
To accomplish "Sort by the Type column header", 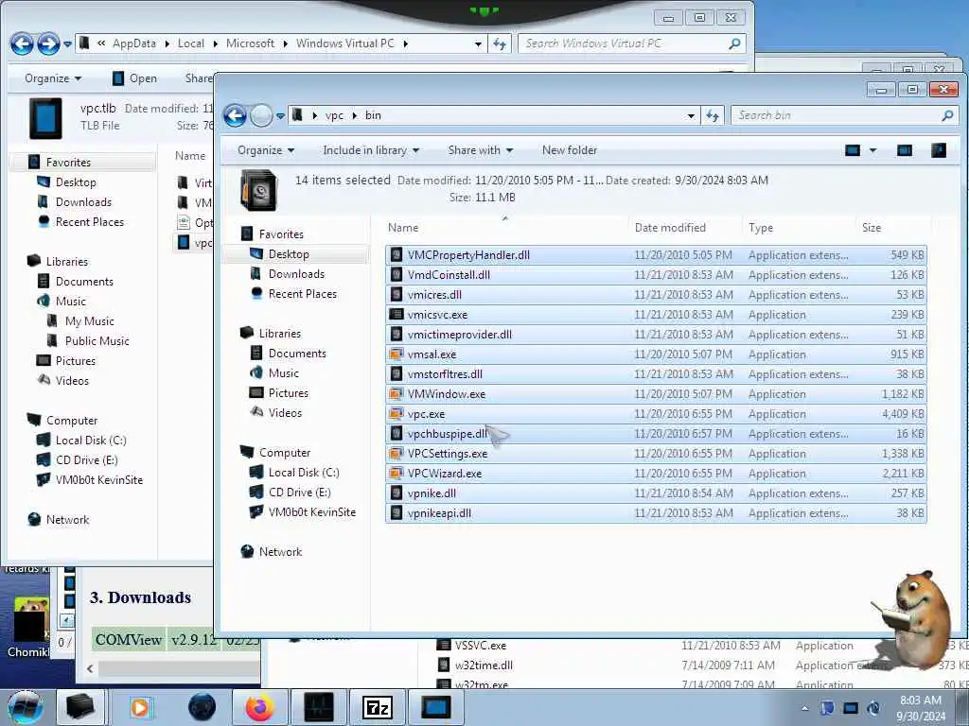I will tap(760, 227).
